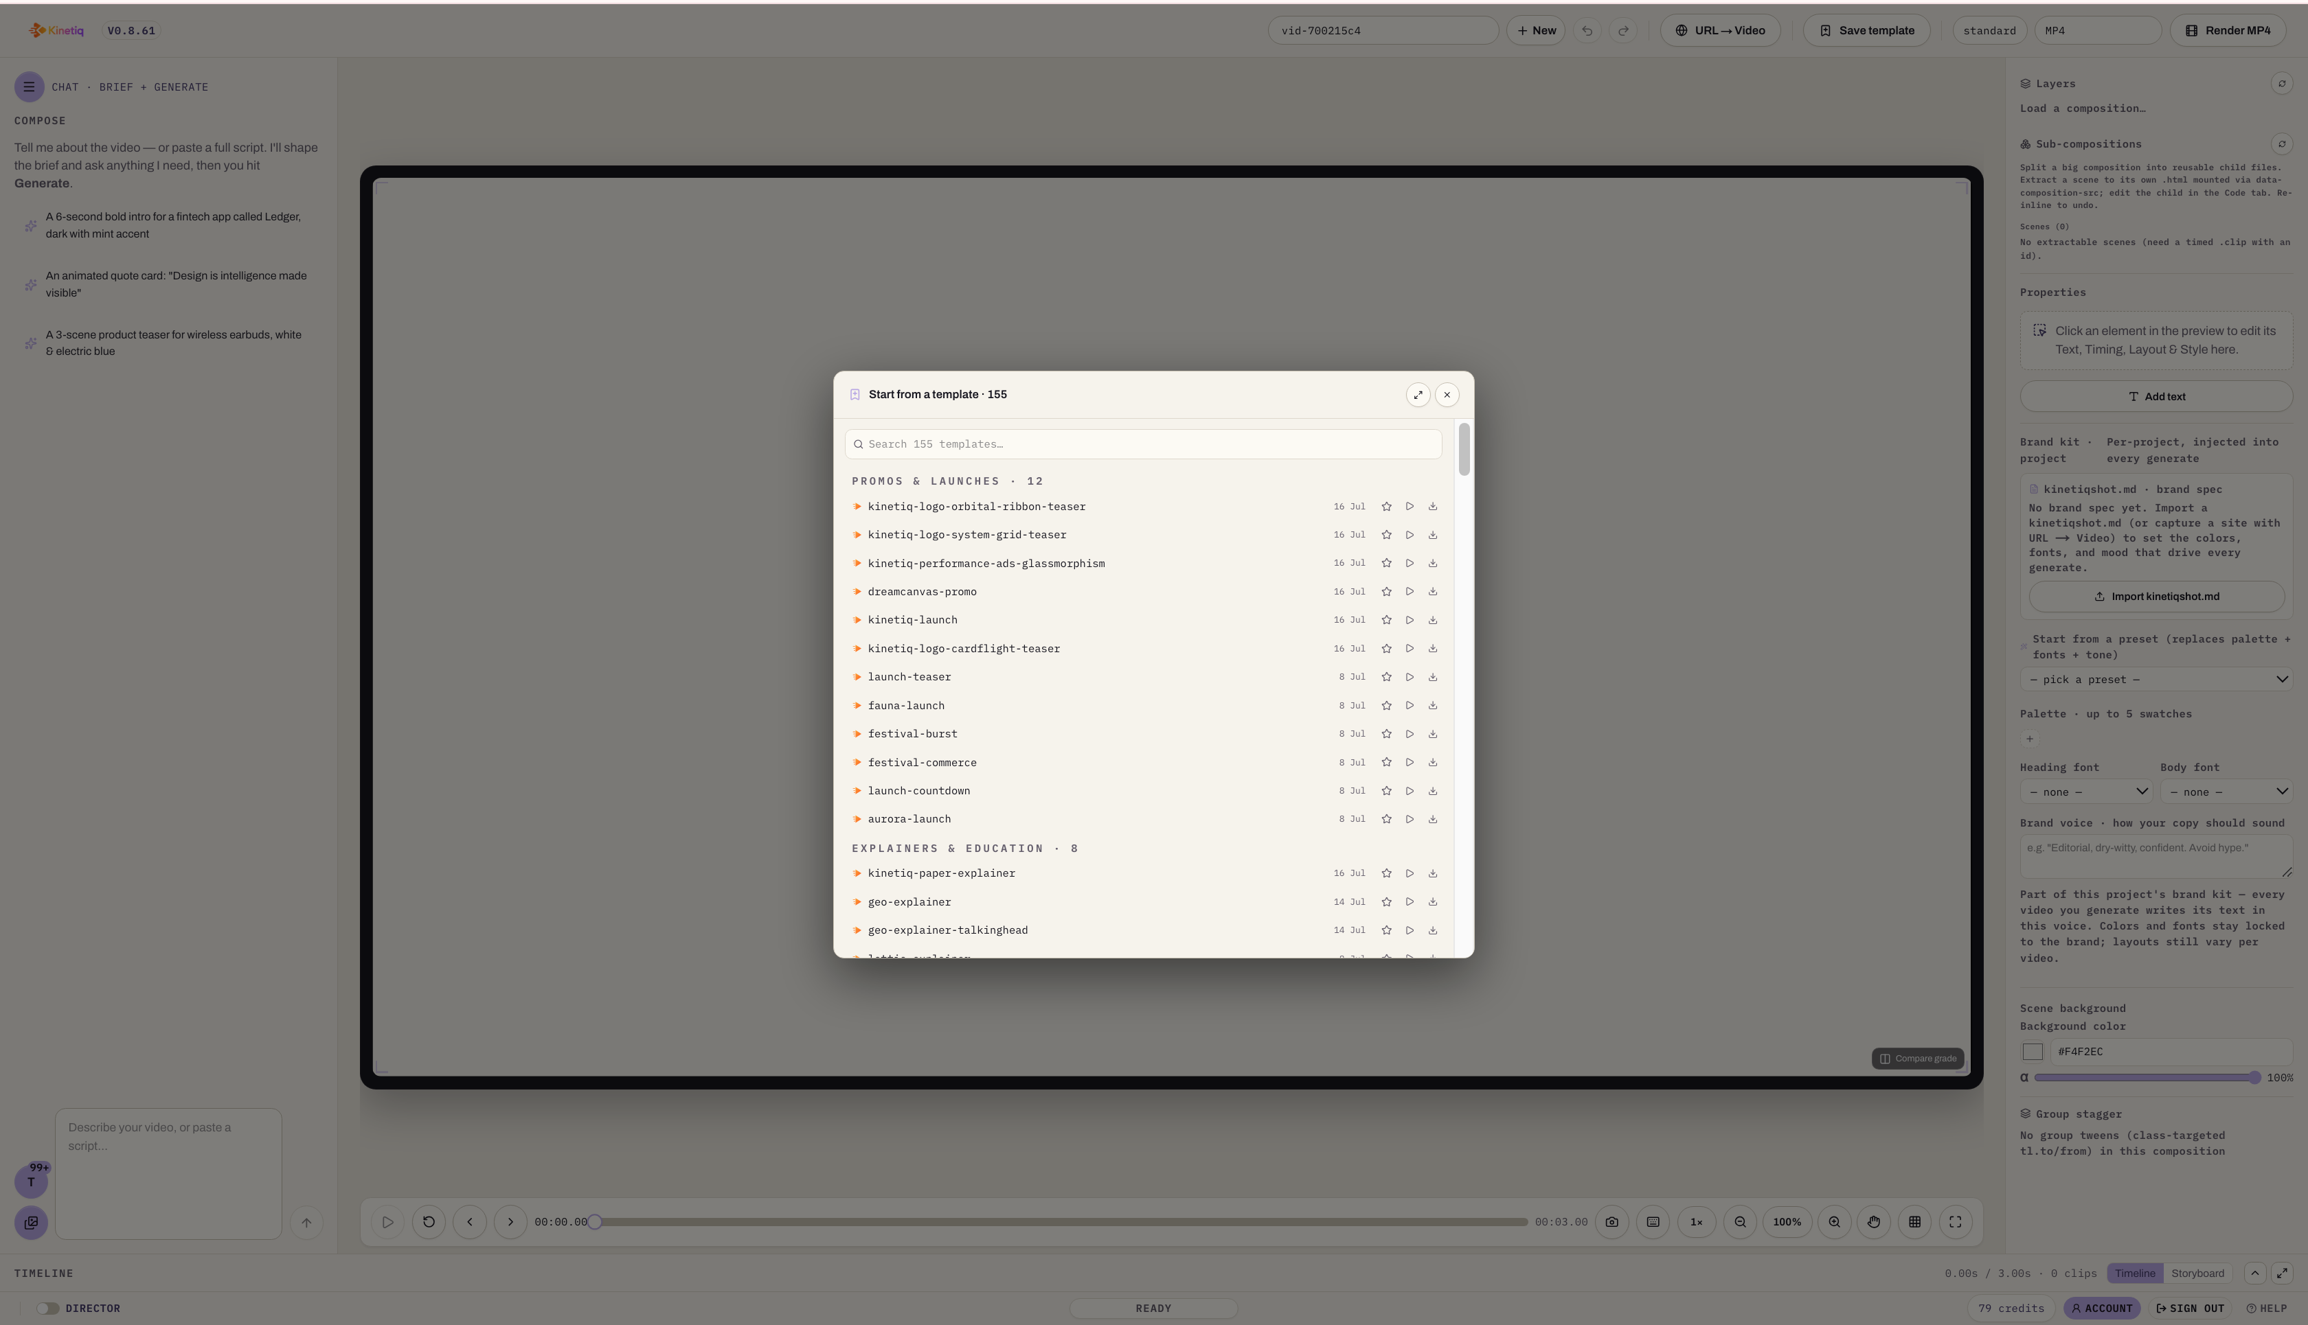Click the Brand voice text area
2308x1325 pixels.
tap(2156, 857)
